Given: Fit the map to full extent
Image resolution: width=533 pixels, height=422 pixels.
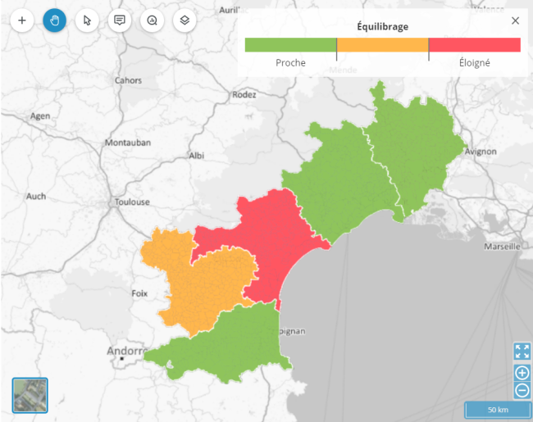Looking at the screenshot, I should (x=522, y=352).
